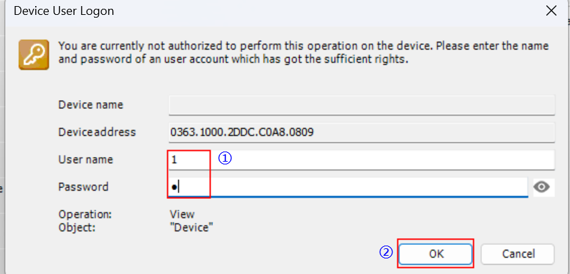Click the Device address value field
This screenshot has width=570, height=274.
(361, 132)
